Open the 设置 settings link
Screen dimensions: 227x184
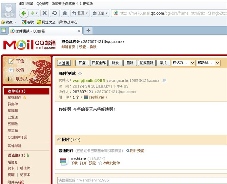click(82, 47)
